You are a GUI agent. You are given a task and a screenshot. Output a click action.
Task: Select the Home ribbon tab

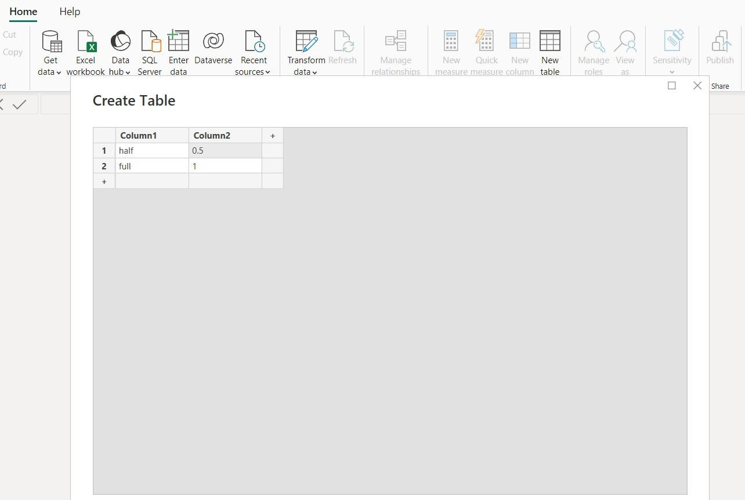23,11
